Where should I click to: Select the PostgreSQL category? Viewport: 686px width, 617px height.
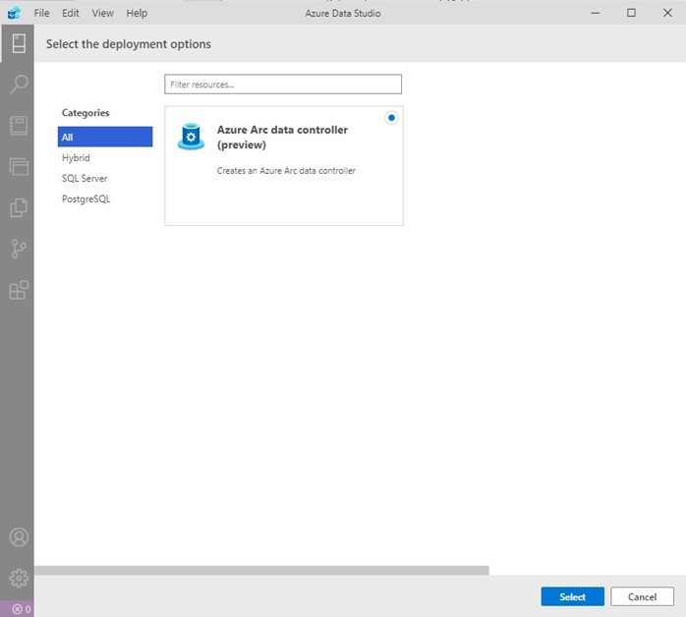click(x=105, y=199)
